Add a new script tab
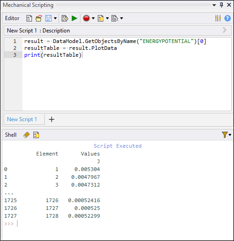The image size is (234, 241). tap(52, 119)
